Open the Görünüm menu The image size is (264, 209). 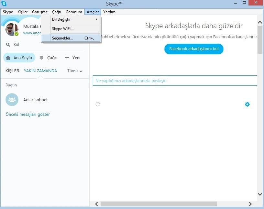(74, 12)
